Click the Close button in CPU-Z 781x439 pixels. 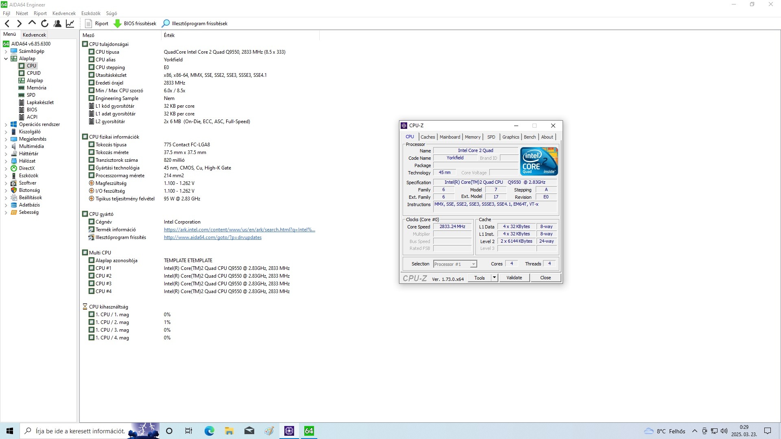545,278
